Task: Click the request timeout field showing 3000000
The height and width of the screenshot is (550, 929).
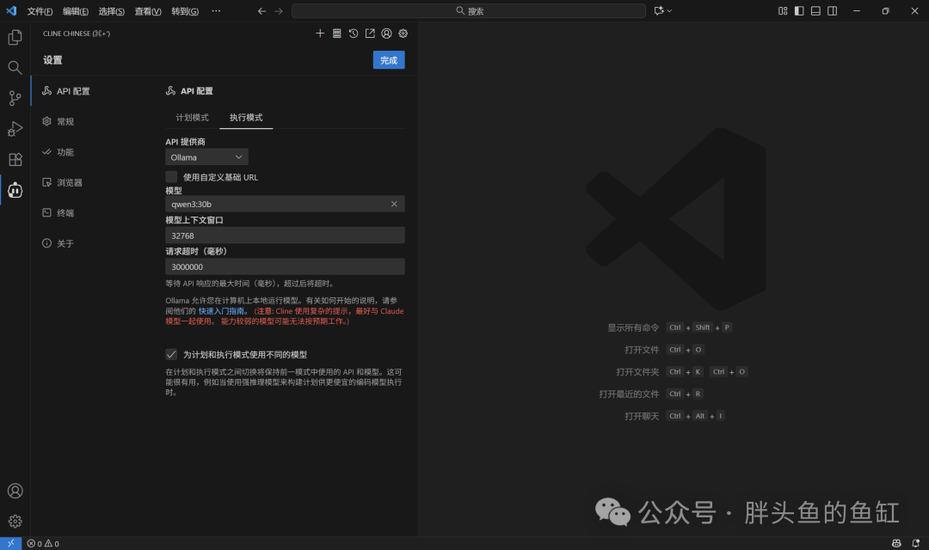Action: [x=285, y=266]
